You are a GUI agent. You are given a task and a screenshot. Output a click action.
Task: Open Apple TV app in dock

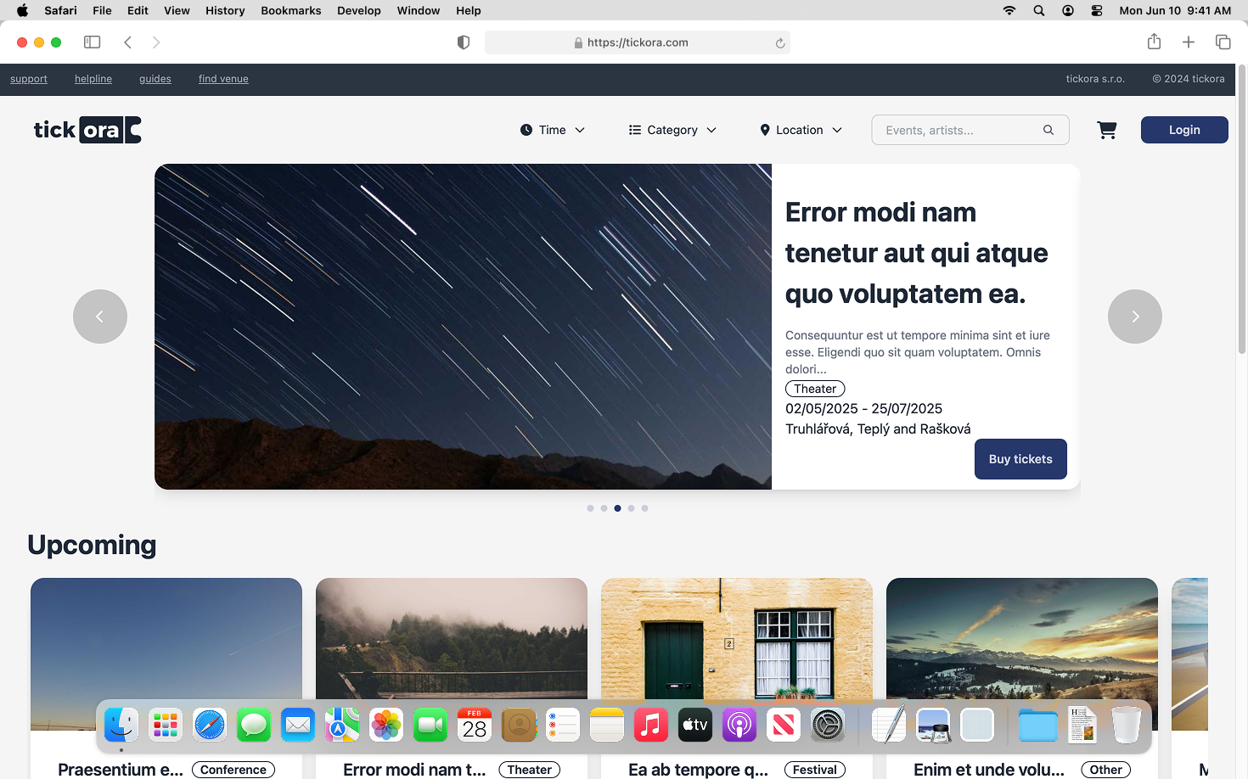click(x=695, y=725)
